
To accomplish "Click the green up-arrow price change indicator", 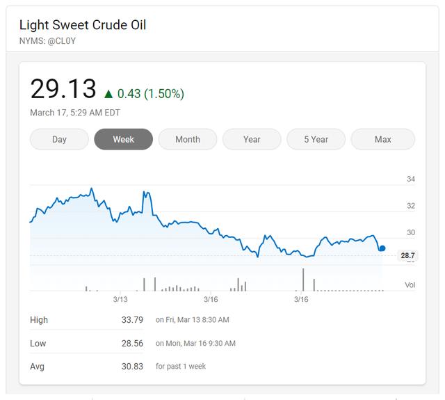I will pyautogui.click(x=108, y=93).
